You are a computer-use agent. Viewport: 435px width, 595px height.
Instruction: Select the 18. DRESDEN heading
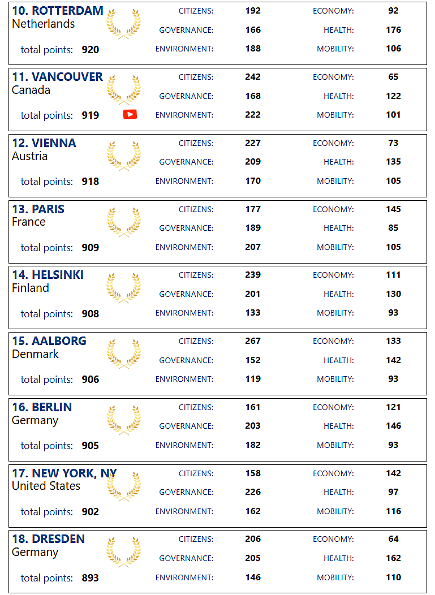click(x=49, y=539)
